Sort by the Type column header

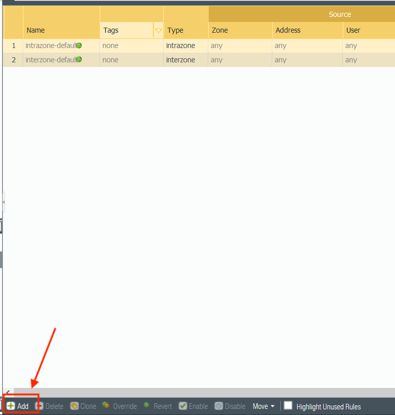[175, 30]
